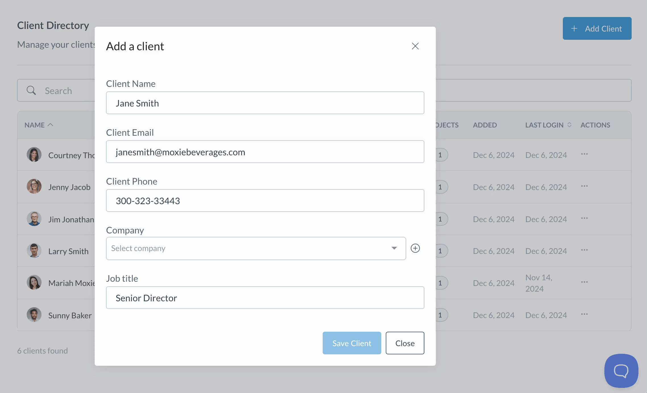
Task: Open actions menu for Courtney's row
Action: 584,154
